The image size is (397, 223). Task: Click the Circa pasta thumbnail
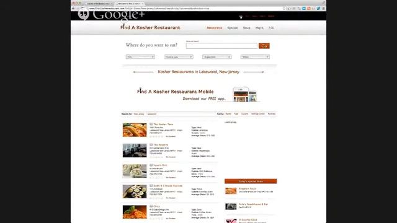click(135, 212)
